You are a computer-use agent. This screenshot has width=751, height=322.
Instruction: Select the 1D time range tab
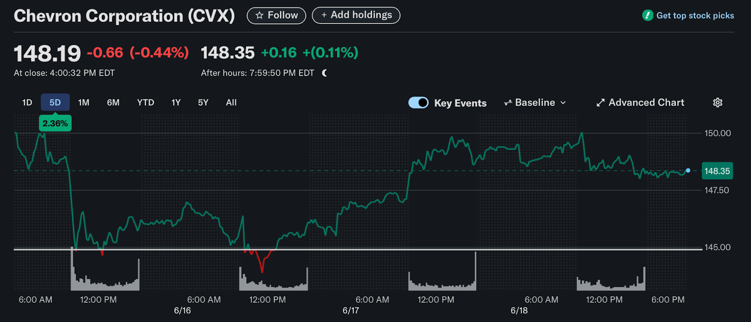point(27,103)
